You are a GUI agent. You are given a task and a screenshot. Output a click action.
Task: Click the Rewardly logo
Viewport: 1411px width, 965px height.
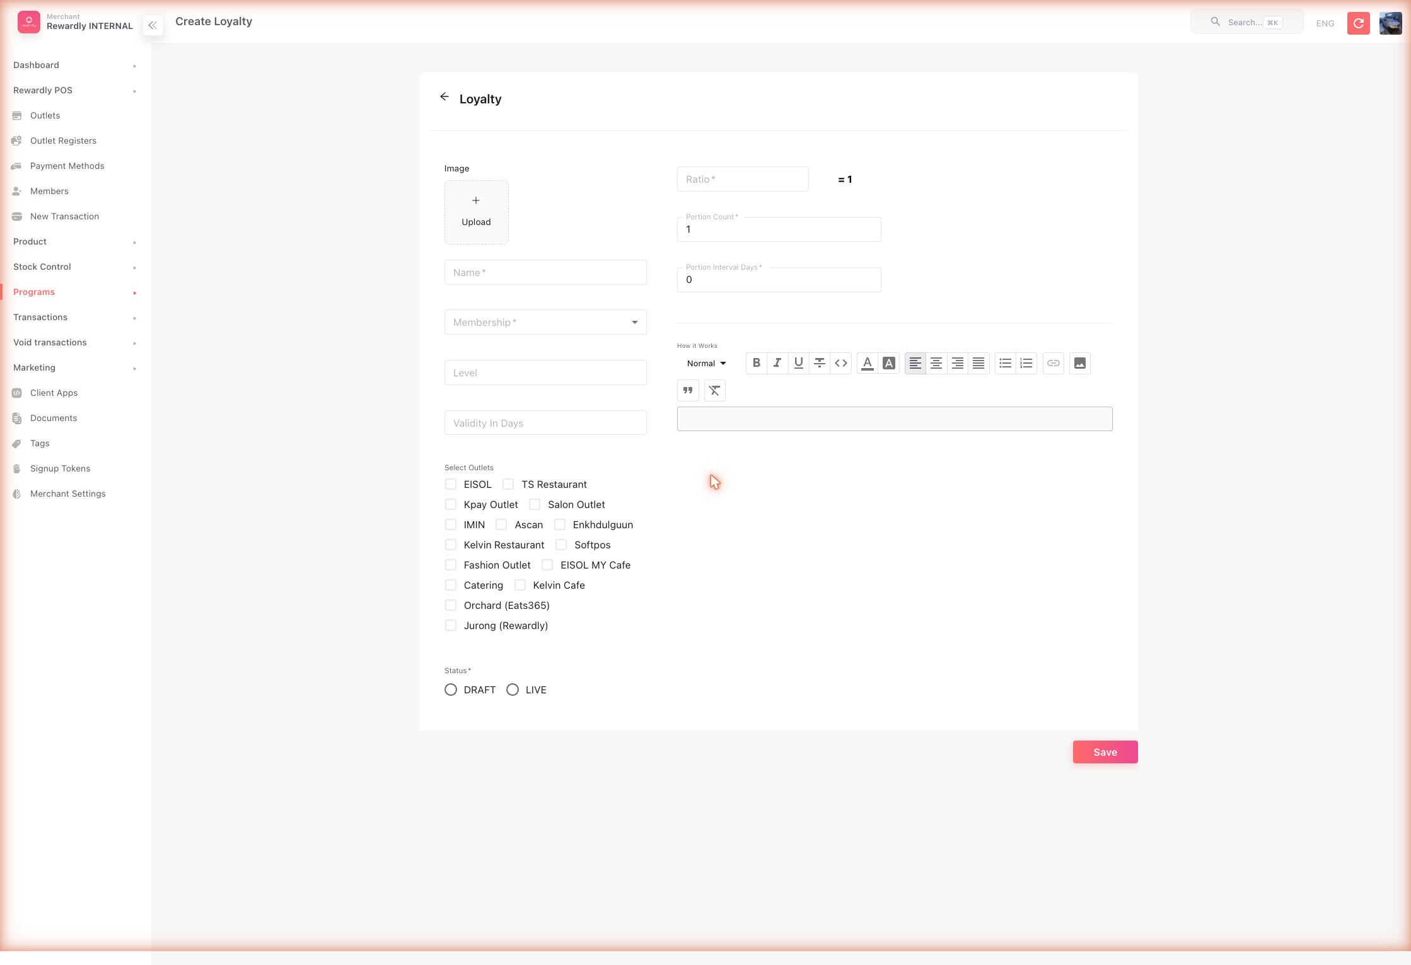(x=29, y=22)
